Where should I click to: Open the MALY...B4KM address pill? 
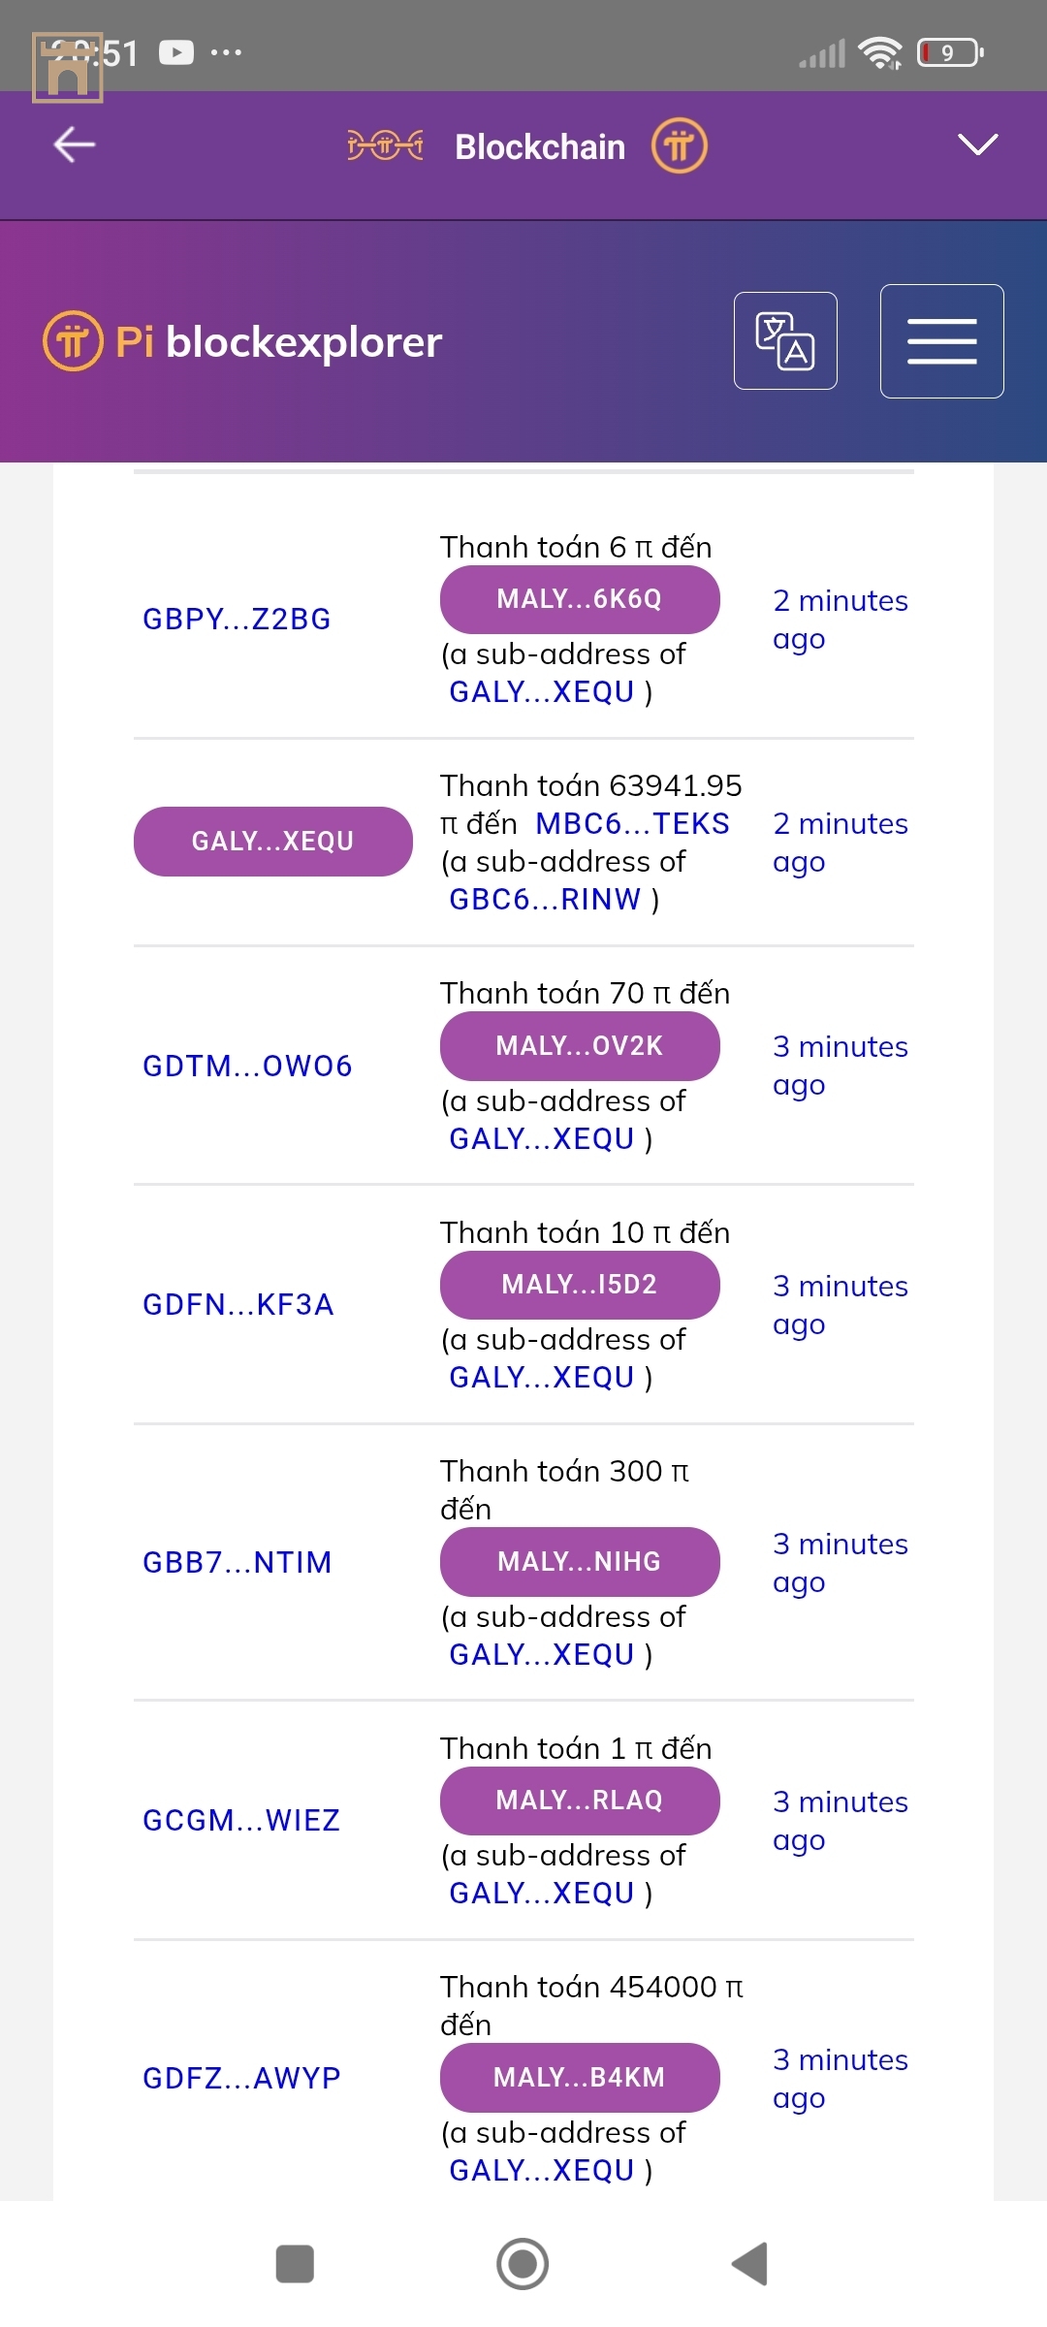580,2078
